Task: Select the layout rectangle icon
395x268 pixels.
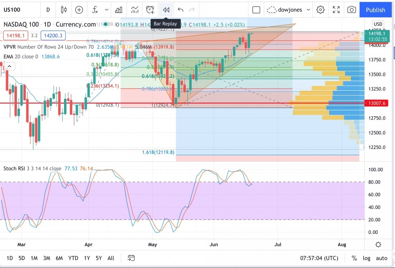Action: point(256,10)
